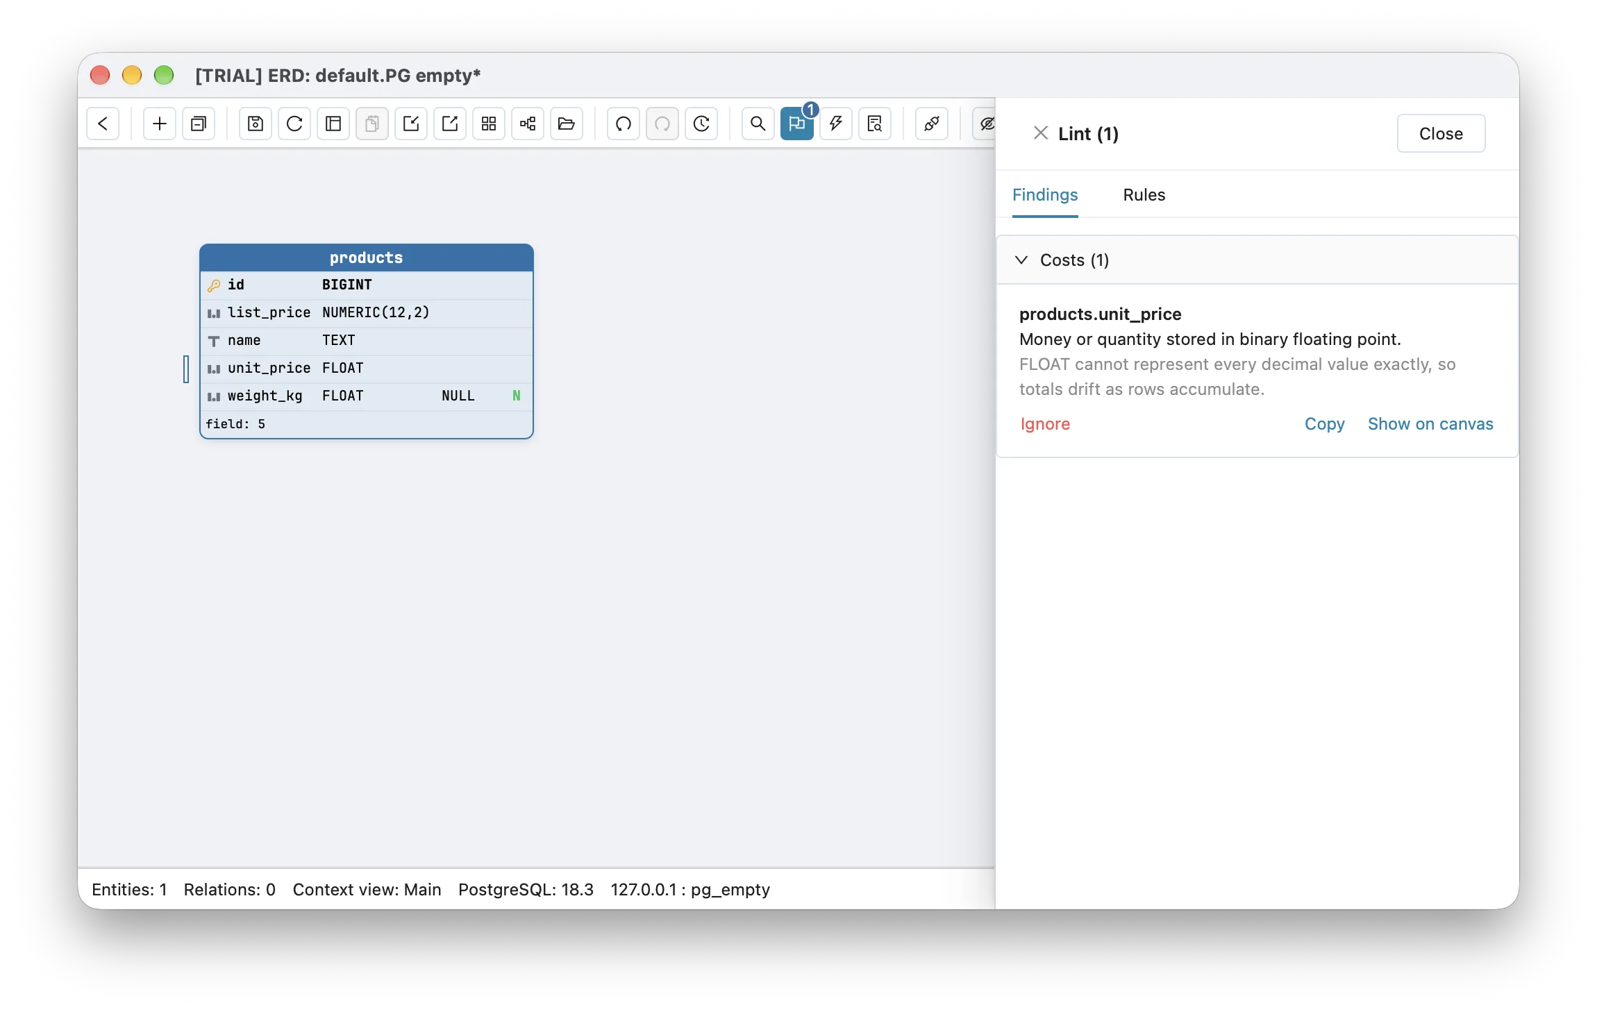Switch to the Findings tab

1045,195
